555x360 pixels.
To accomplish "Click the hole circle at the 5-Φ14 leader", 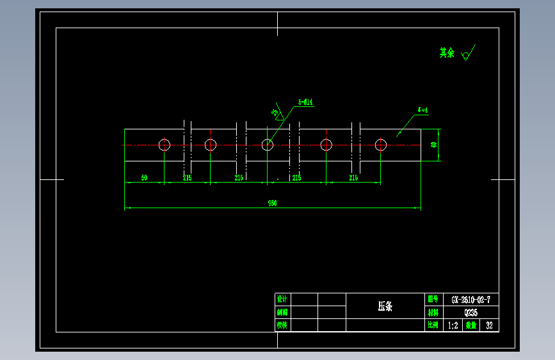I will point(267,145).
